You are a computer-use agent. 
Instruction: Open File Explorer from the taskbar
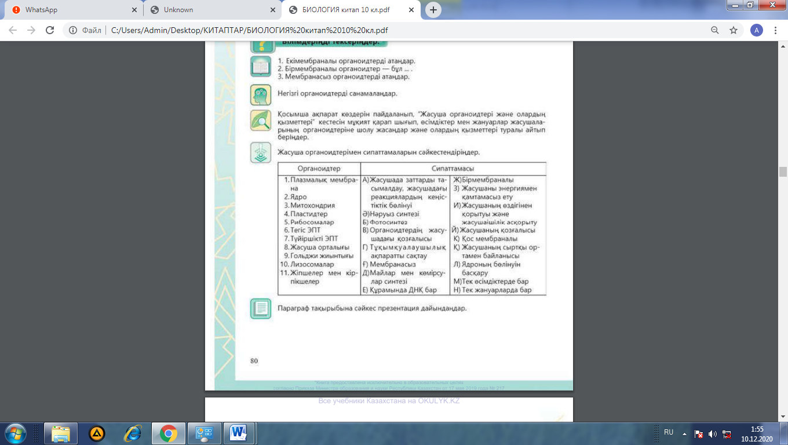(x=61, y=433)
